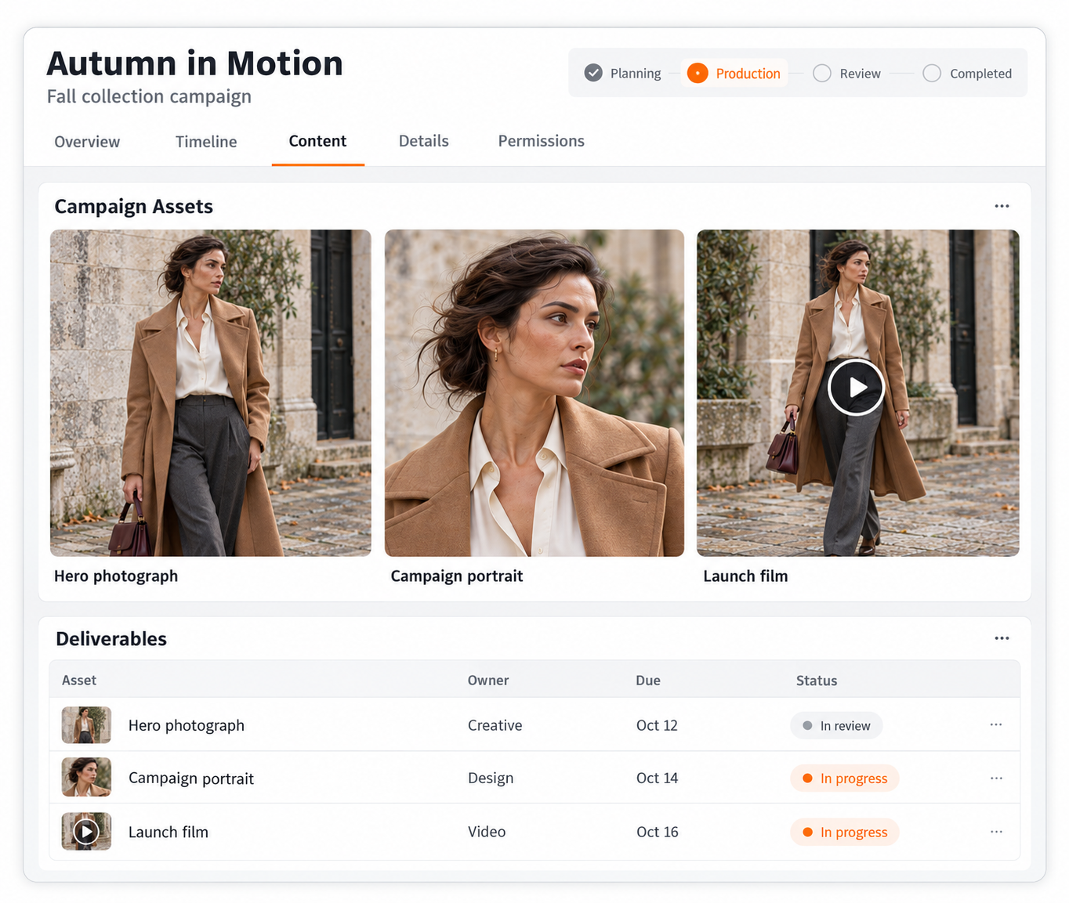Sort by the Status column header

tap(817, 681)
